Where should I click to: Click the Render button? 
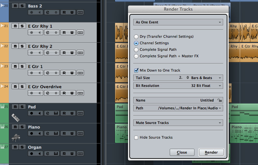pyautogui.click(x=211, y=152)
